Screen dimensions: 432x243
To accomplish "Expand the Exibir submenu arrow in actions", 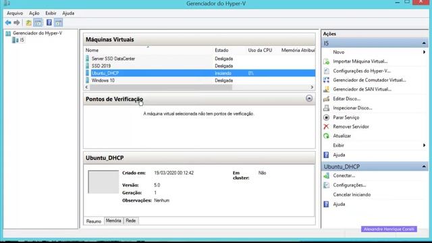I will click(425, 145).
